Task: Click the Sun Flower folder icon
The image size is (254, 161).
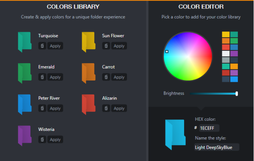Action: tap(88, 42)
